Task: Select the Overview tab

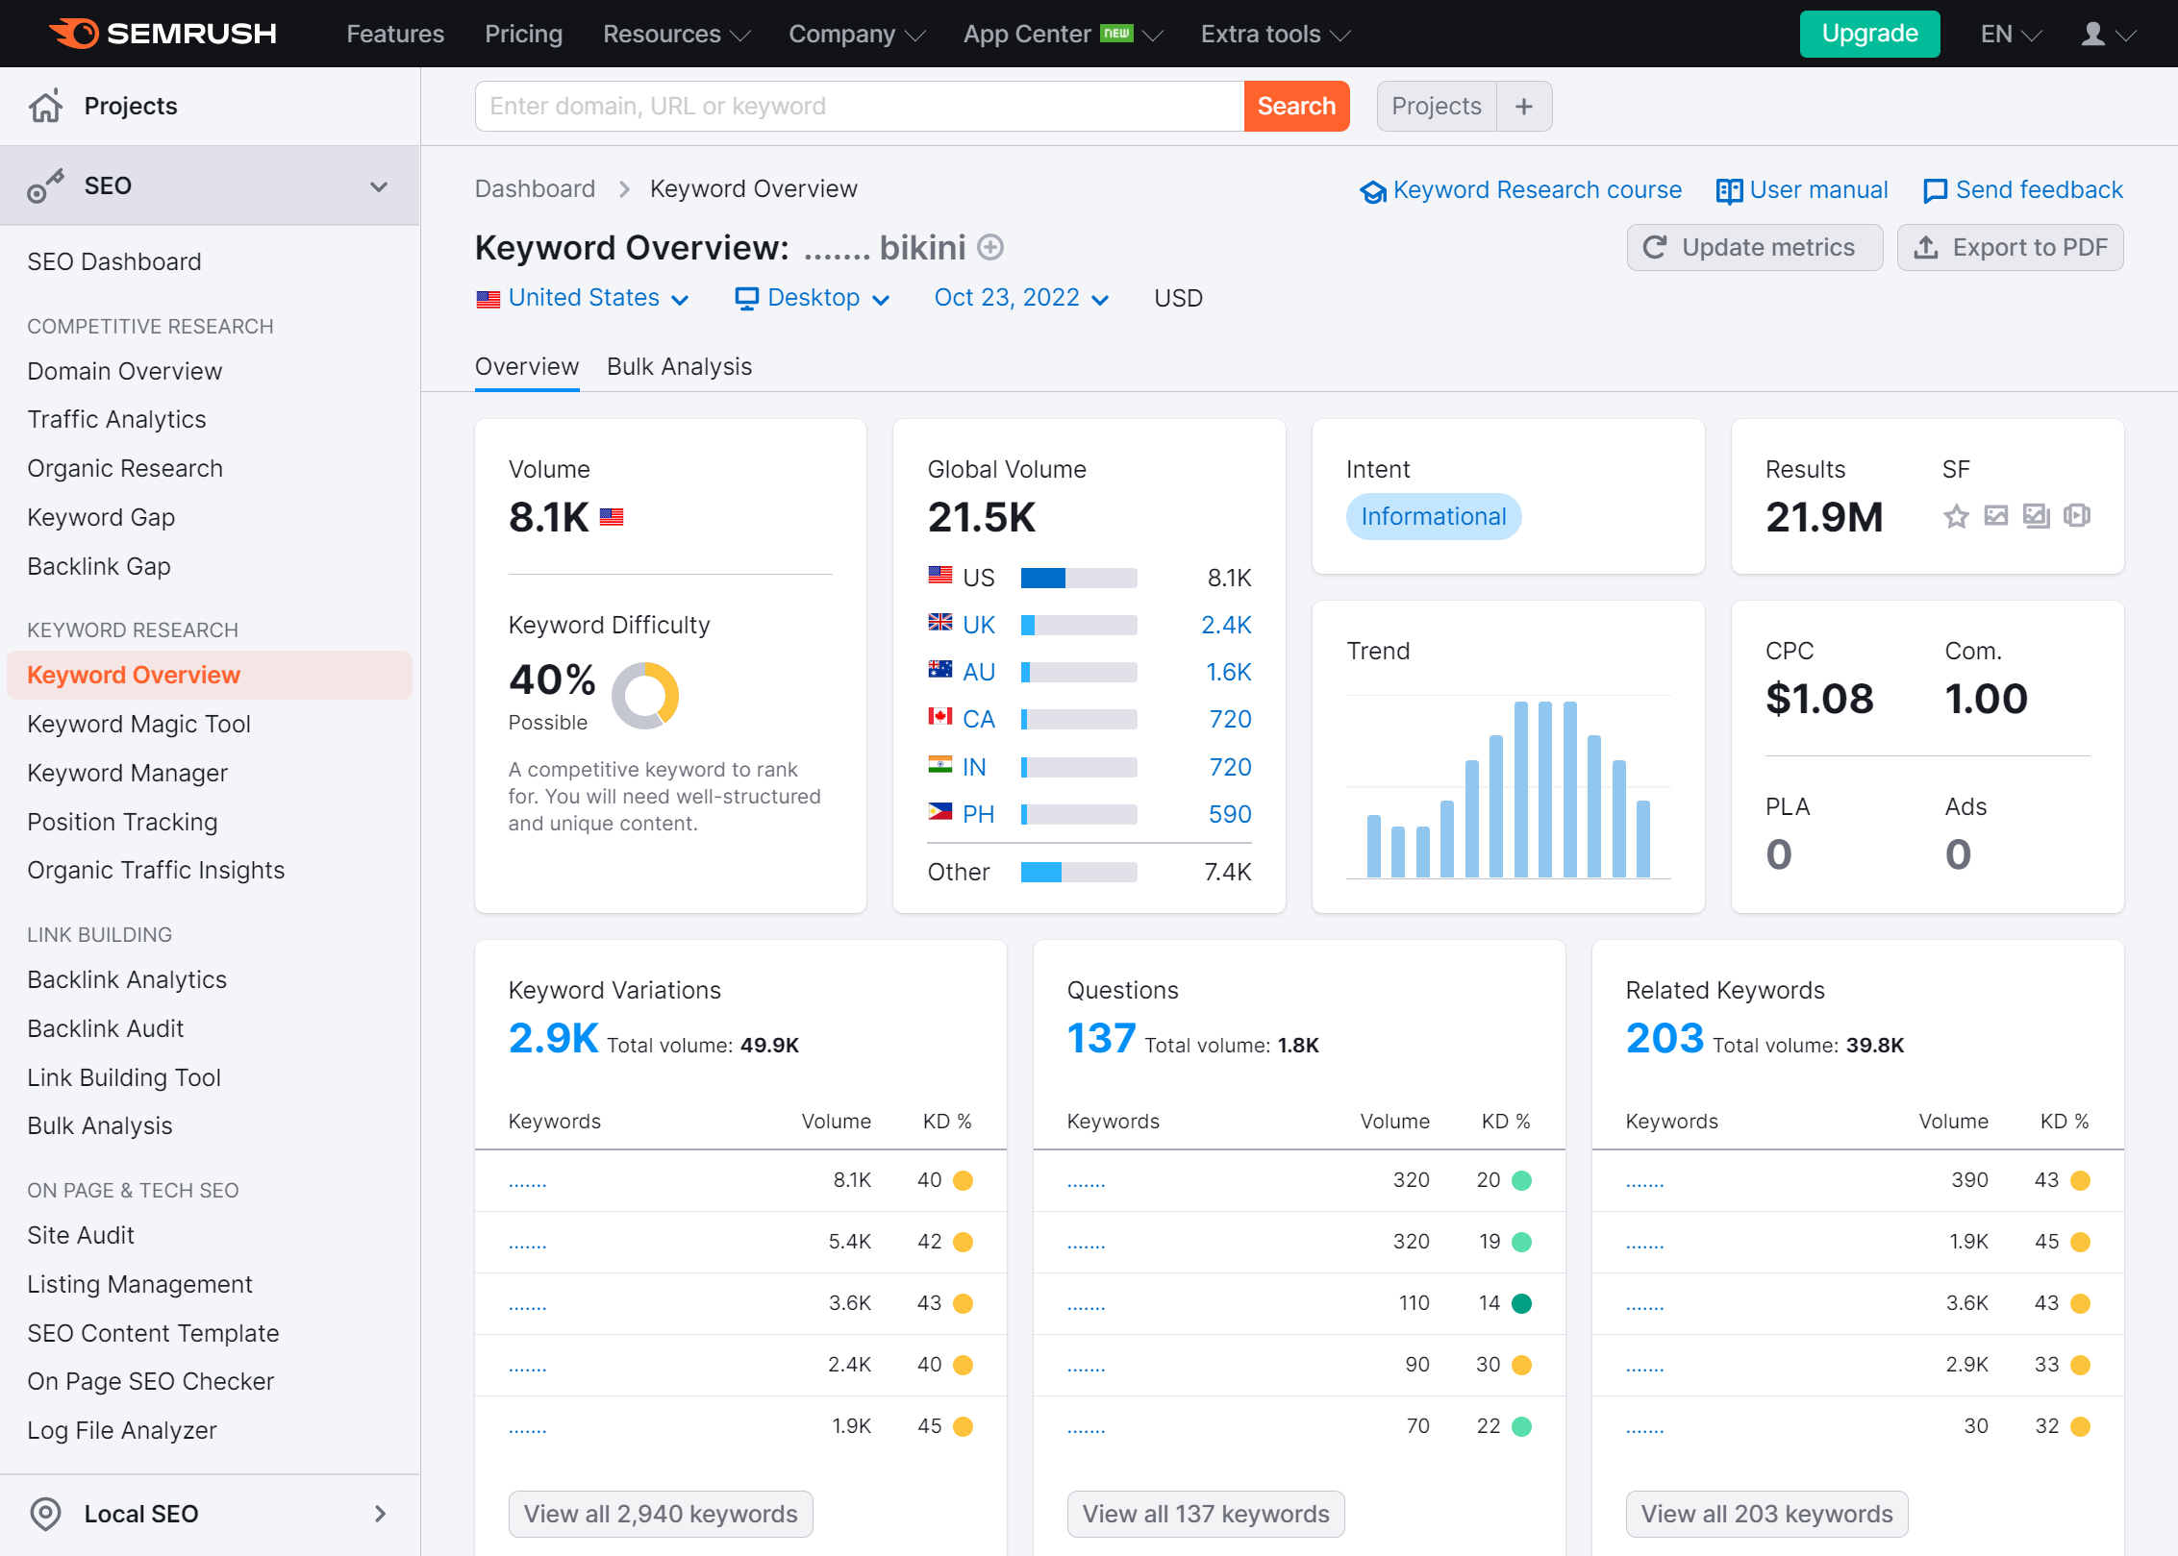Action: tap(527, 367)
